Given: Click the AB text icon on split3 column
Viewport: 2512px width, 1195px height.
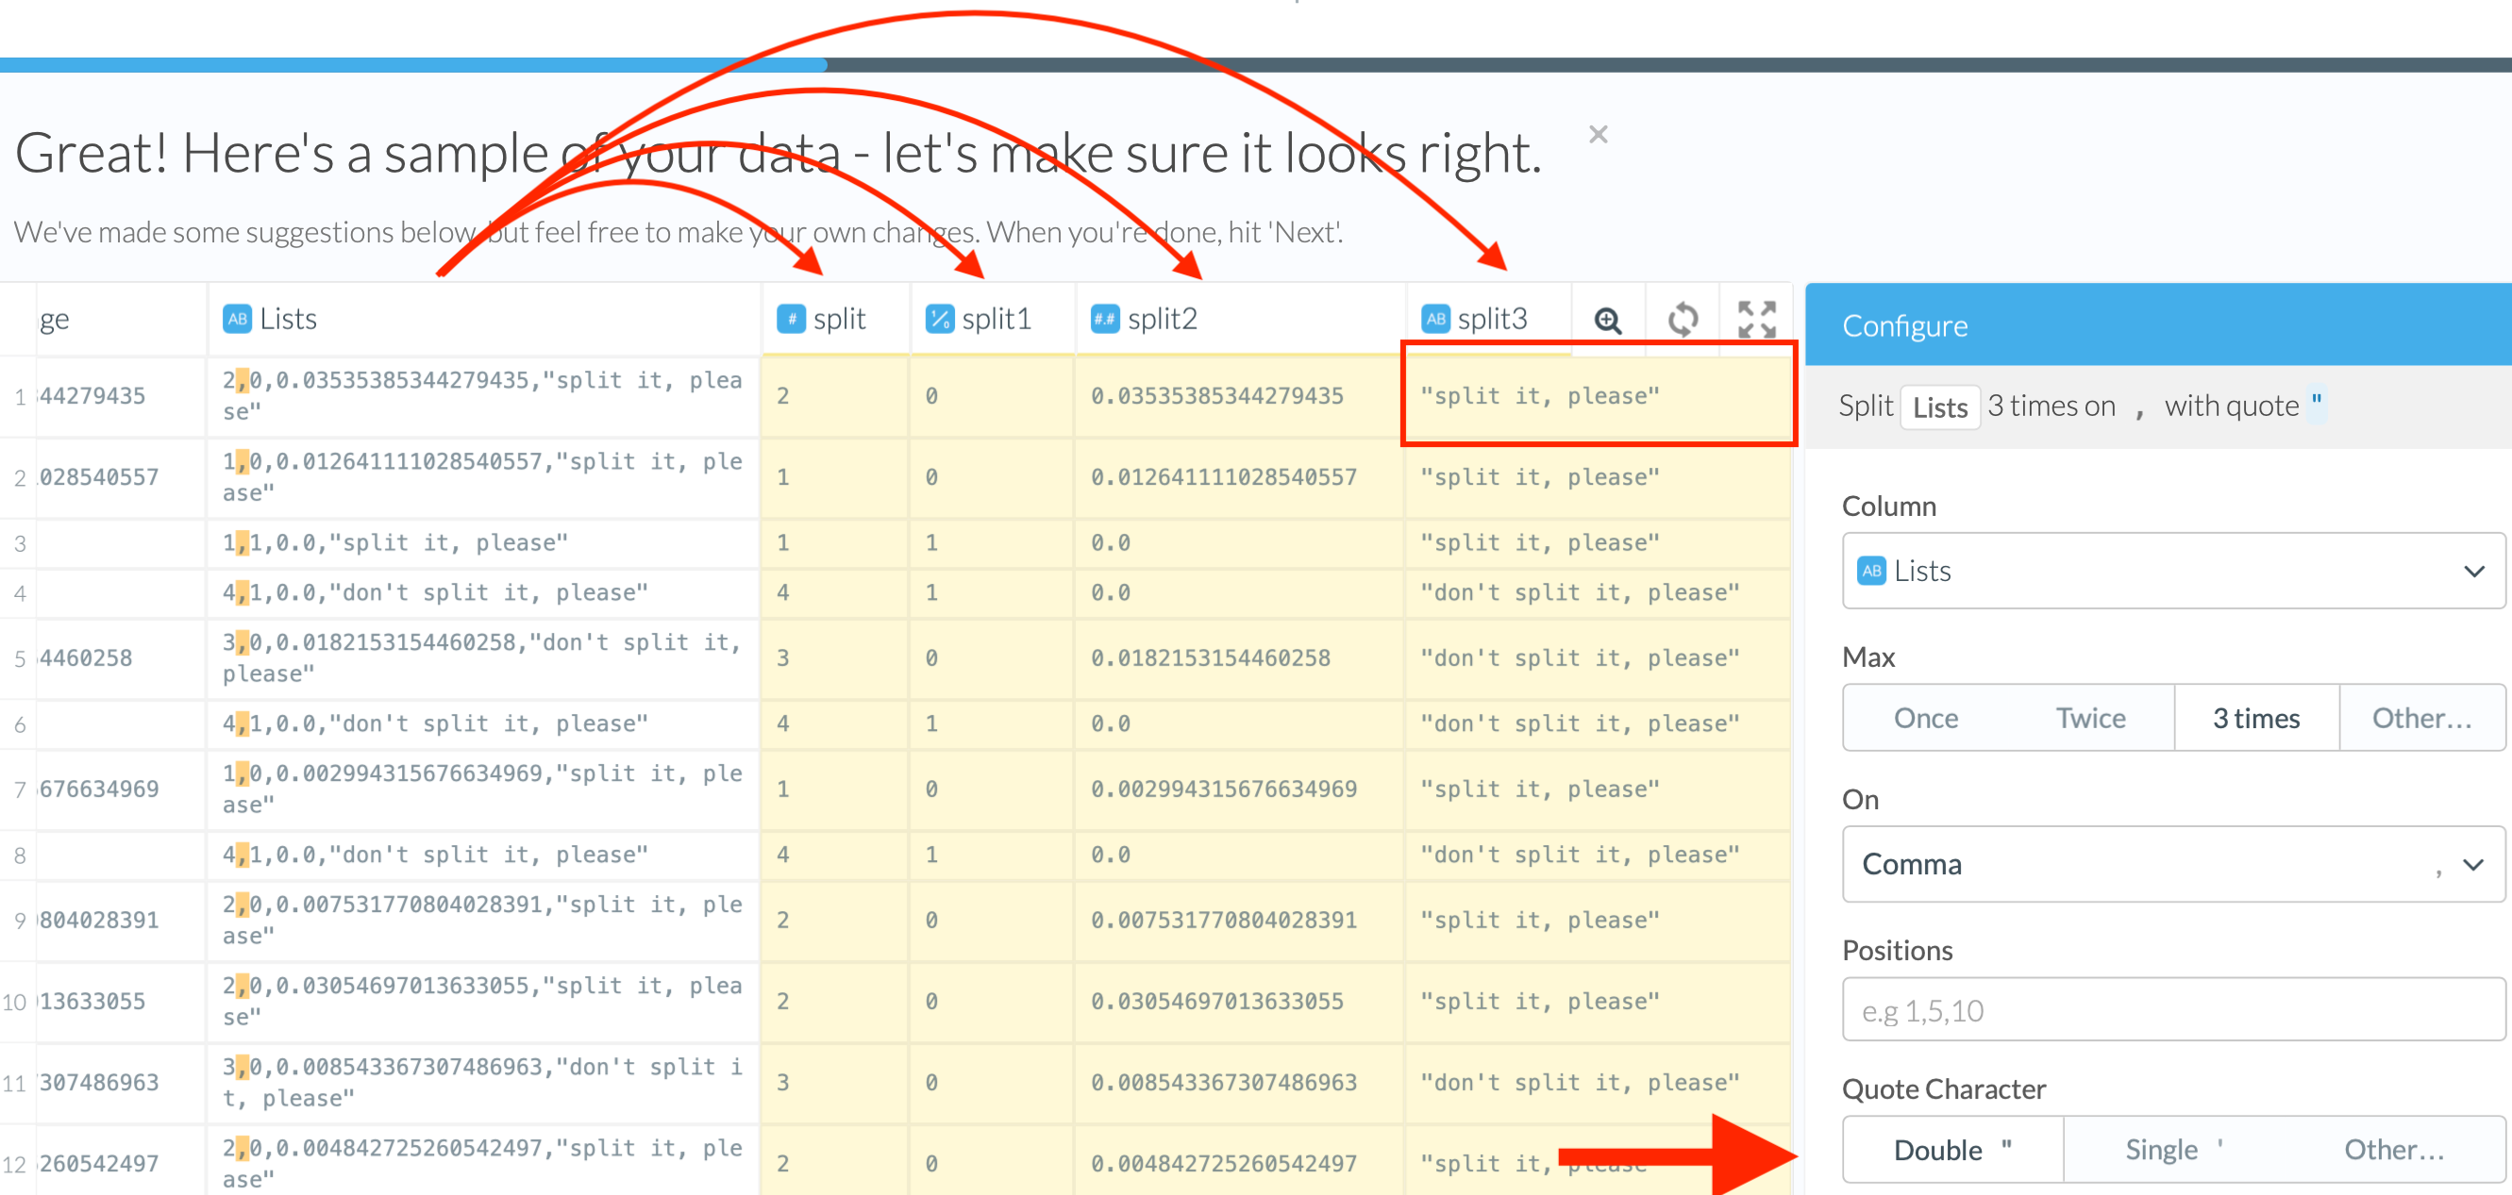Looking at the screenshot, I should pos(1434,320).
